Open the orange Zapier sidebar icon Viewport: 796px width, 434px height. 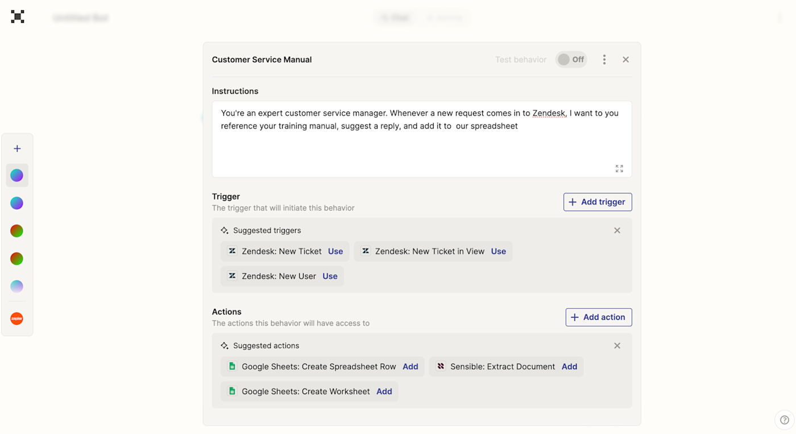point(17,319)
